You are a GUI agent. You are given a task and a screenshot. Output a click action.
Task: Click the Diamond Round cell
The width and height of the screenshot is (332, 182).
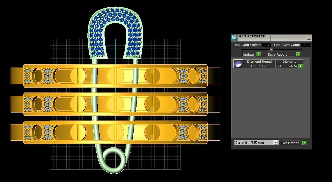coord(259,62)
